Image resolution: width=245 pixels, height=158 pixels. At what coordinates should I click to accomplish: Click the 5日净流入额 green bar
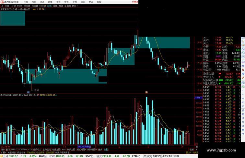221,80
